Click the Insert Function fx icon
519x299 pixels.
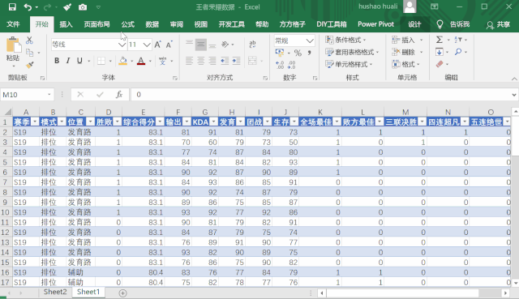[119, 95]
